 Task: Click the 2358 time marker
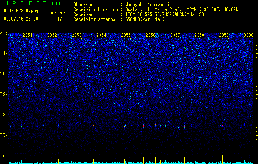click(x=199, y=35)
